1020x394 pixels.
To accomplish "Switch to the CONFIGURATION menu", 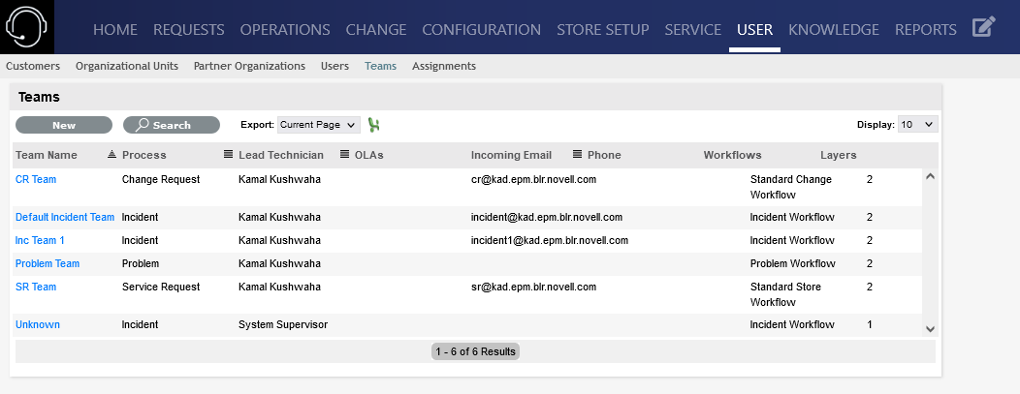I will (481, 29).
